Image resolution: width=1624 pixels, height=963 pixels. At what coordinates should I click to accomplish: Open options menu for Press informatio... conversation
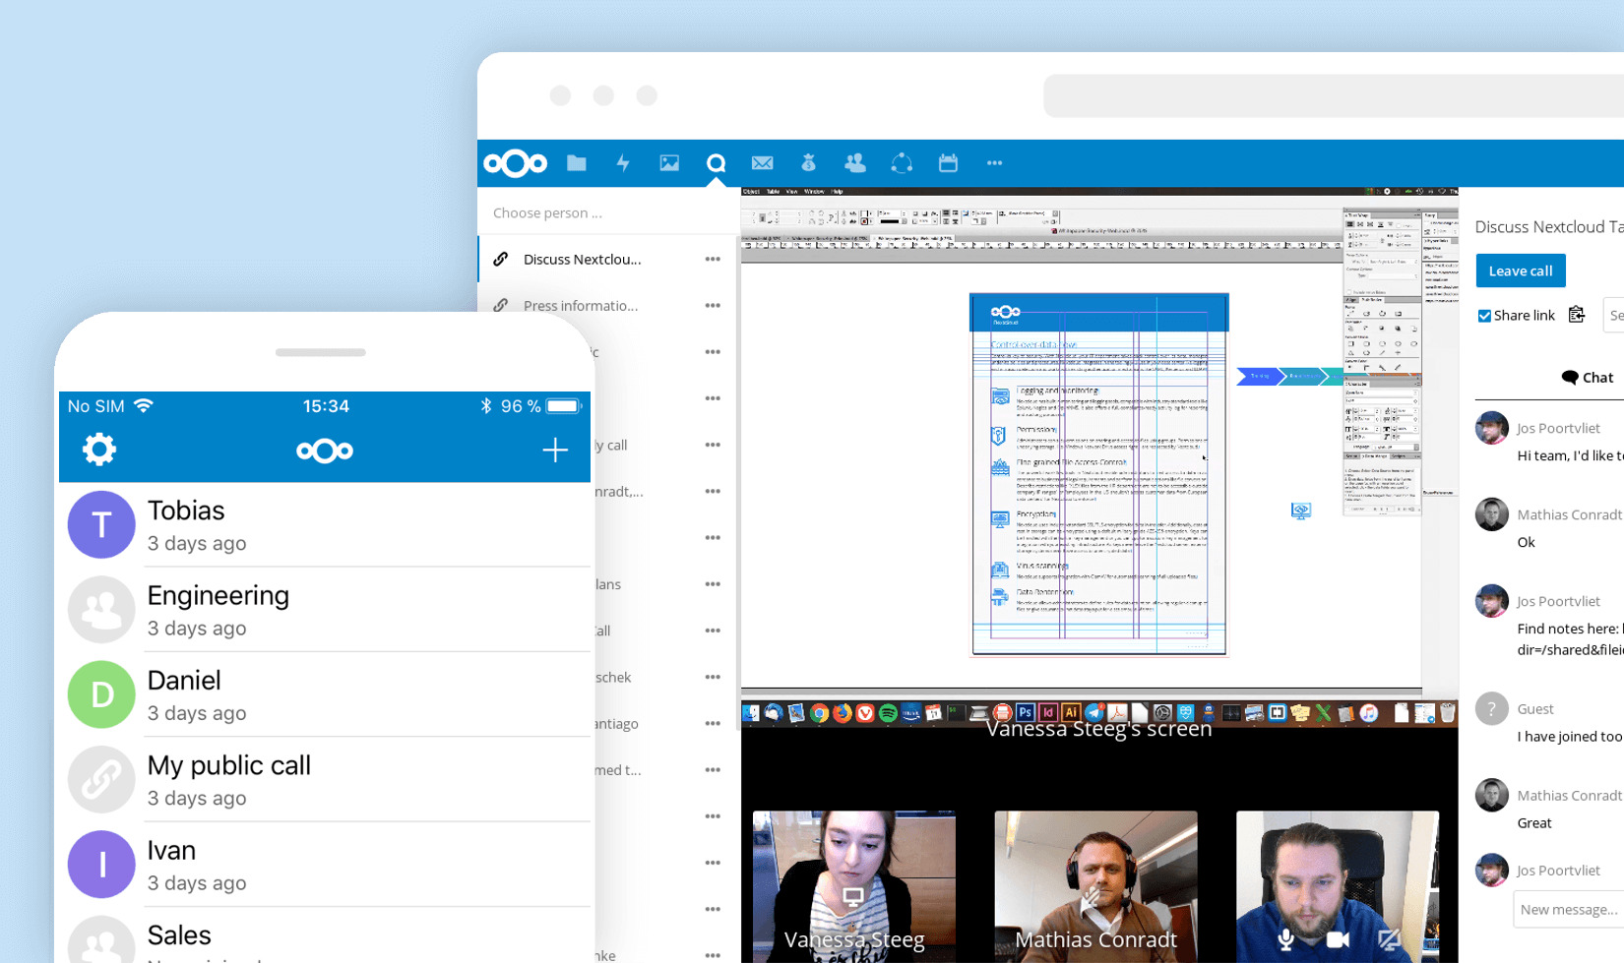(x=713, y=306)
